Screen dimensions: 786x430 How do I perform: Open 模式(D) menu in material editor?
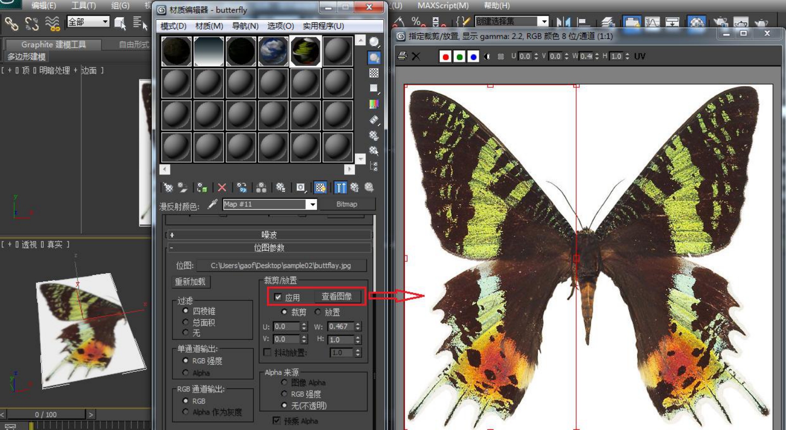pyautogui.click(x=174, y=26)
